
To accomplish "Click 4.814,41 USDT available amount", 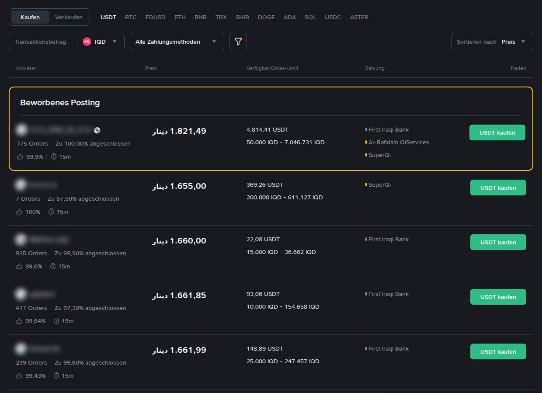I will (x=268, y=129).
